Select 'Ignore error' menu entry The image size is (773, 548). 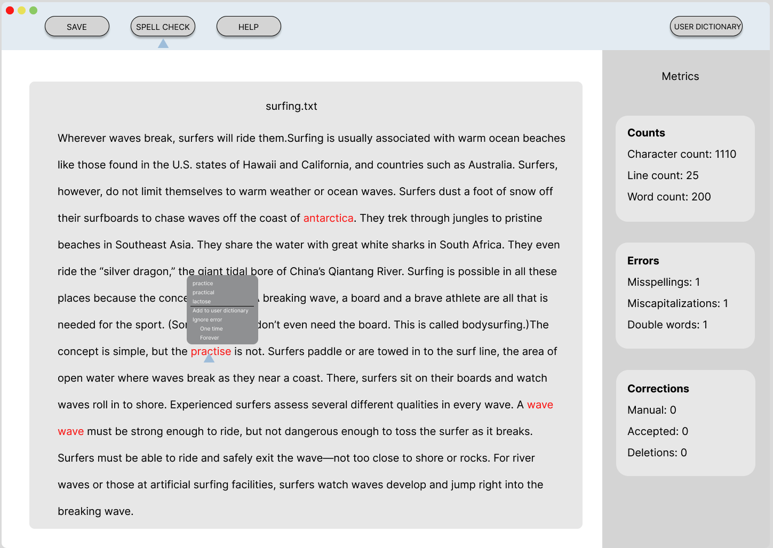207,320
